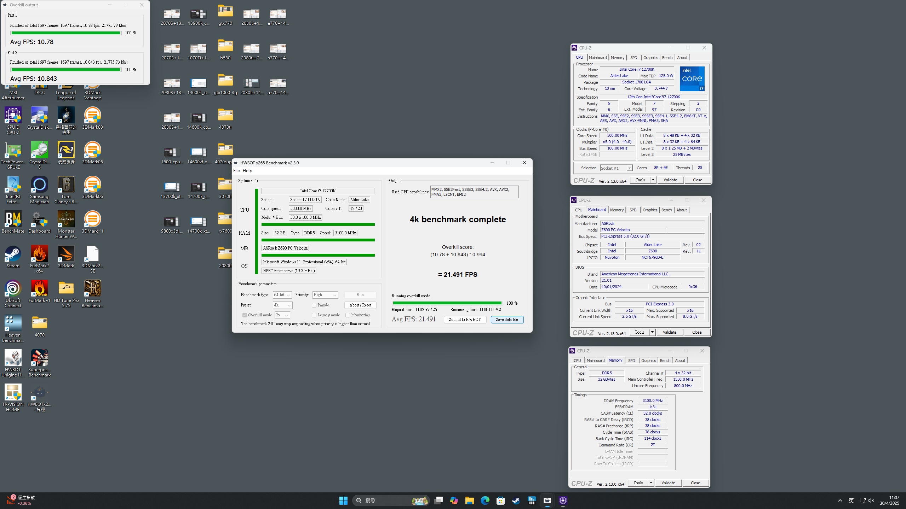Screen dimensions: 906x509
Task: Open HD Tune Pro 5.75 icon
Action: [66, 294]
